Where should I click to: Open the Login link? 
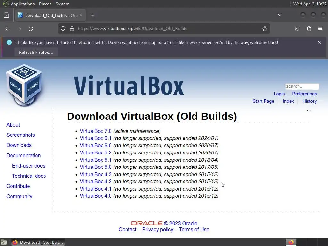[x=279, y=94]
